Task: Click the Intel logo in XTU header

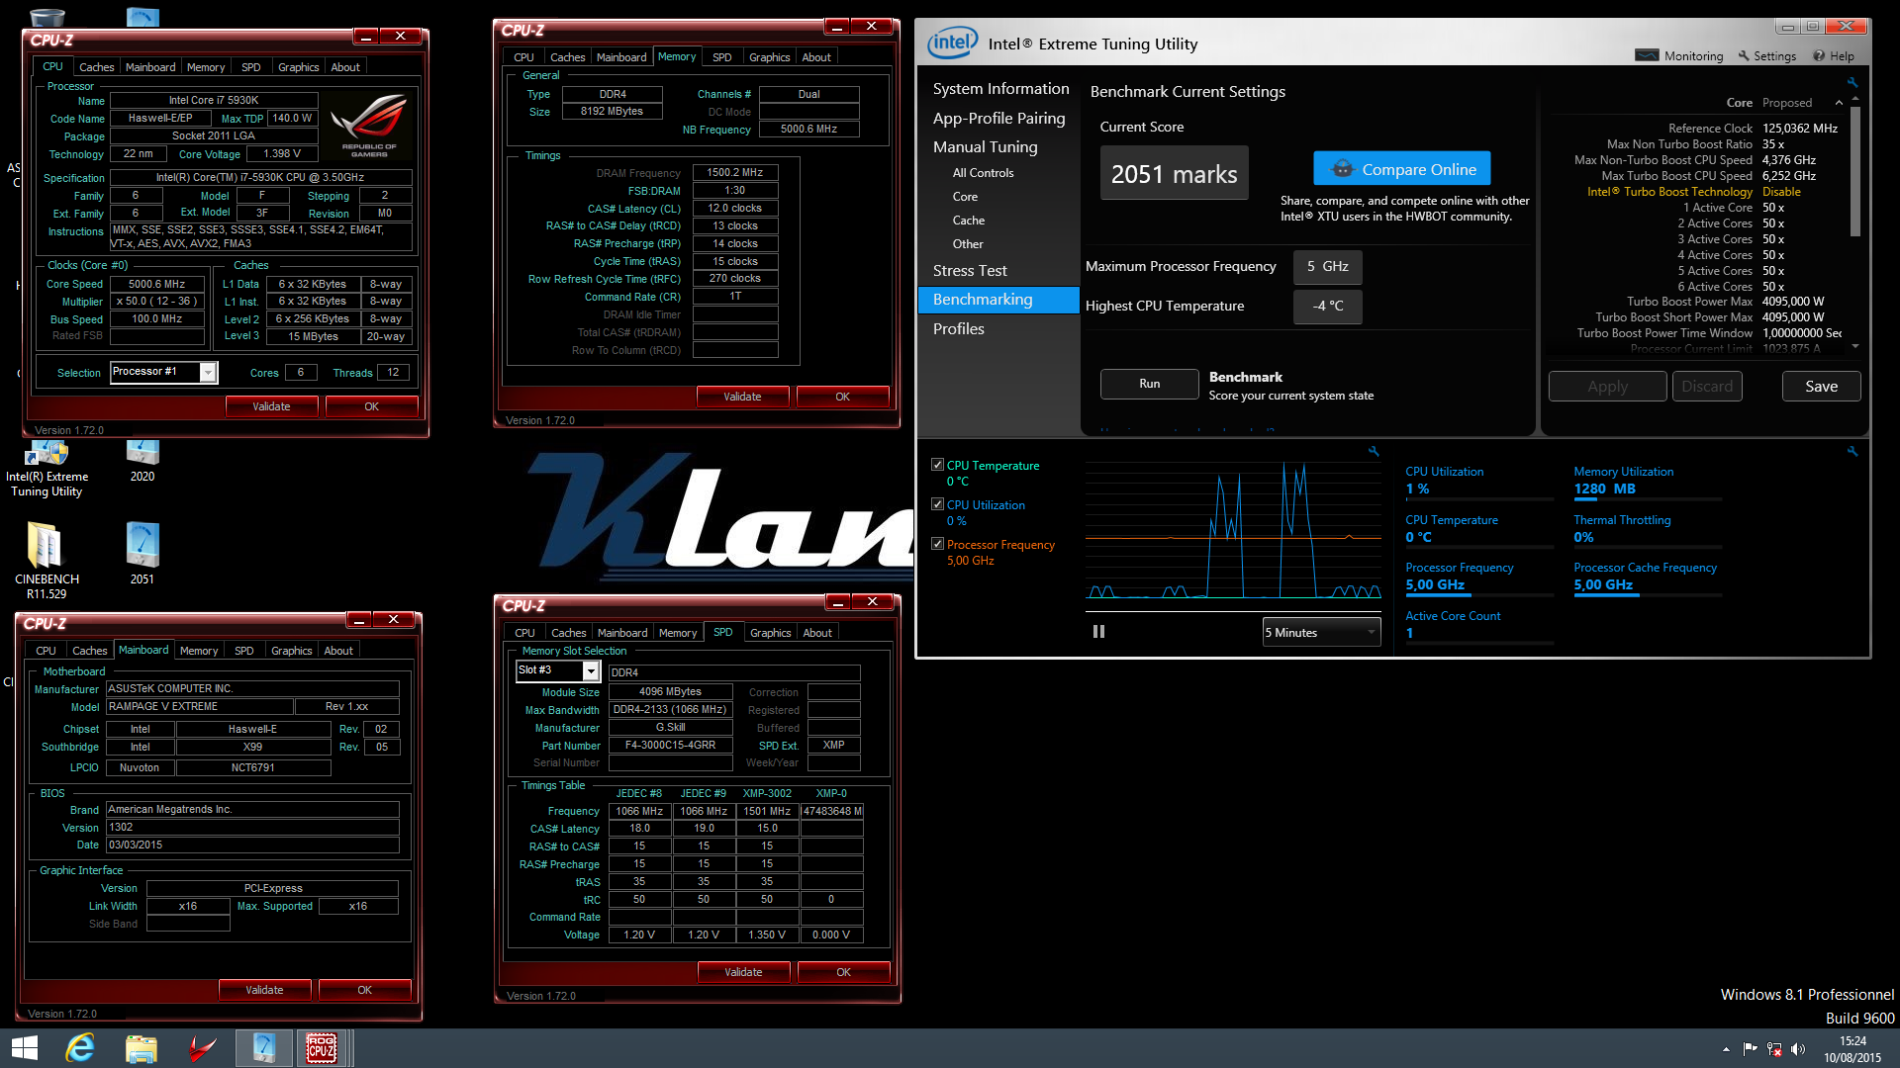Action: click(952, 43)
